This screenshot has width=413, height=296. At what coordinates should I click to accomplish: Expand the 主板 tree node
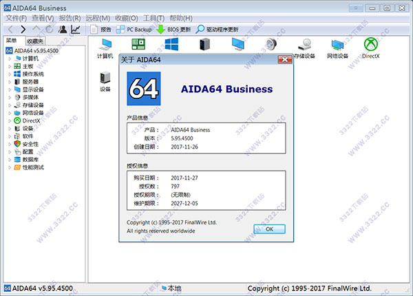click(10, 66)
